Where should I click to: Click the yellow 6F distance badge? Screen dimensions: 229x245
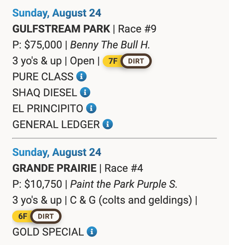click(x=23, y=216)
